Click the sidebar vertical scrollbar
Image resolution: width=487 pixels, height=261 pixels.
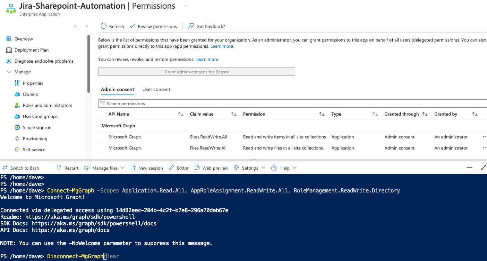click(89, 63)
